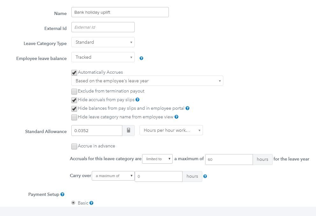Open help for Hide accruals from pay slips

137,100
